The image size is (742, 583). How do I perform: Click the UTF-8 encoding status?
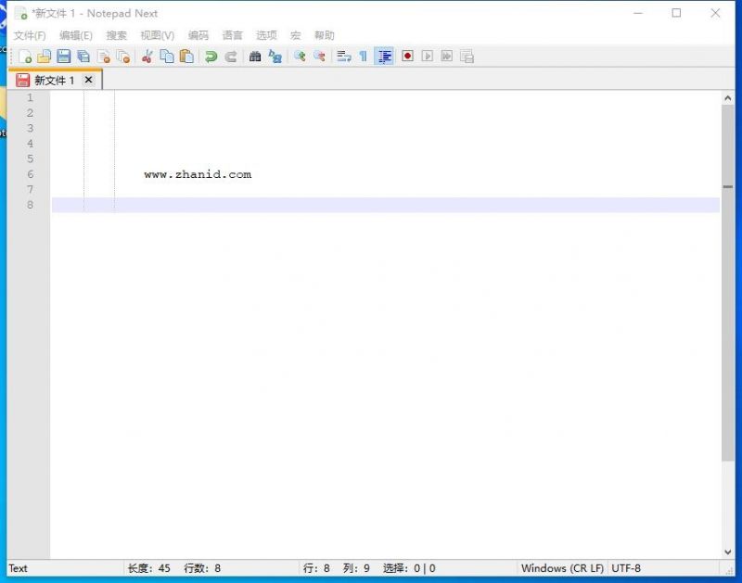[626, 568]
